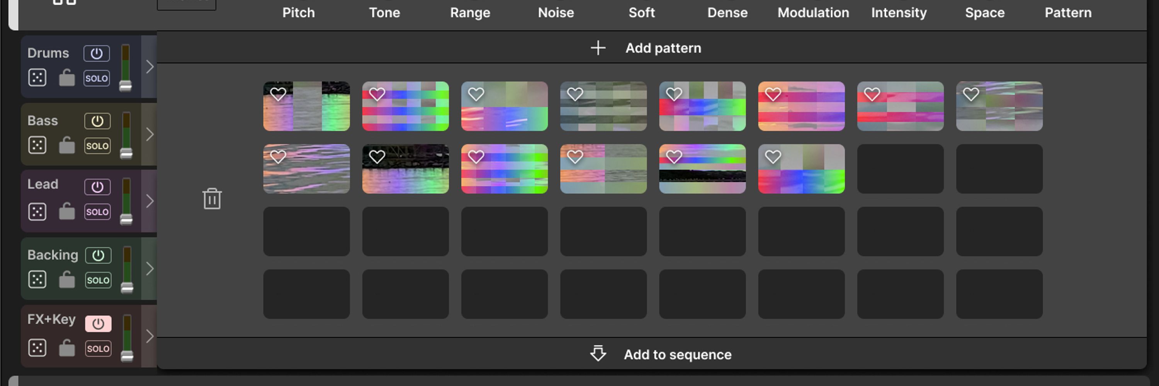The height and width of the screenshot is (386, 1159).
Task: Expand the FX+Key track chevron
Action: (150, 336)
